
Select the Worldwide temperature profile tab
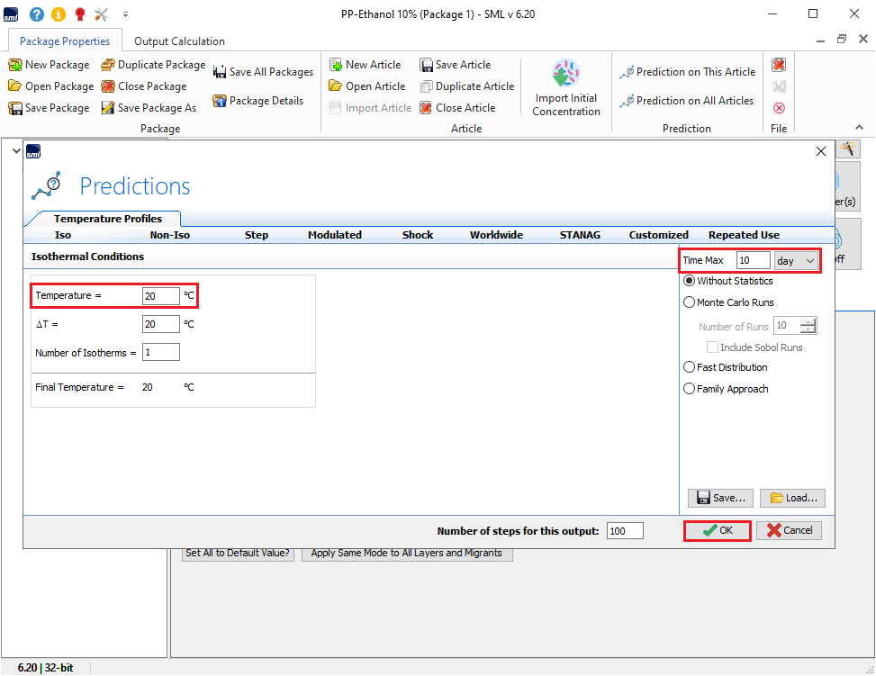(x=496, y=235)
